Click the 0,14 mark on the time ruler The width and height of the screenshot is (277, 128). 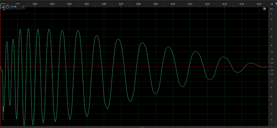(242, 4)
